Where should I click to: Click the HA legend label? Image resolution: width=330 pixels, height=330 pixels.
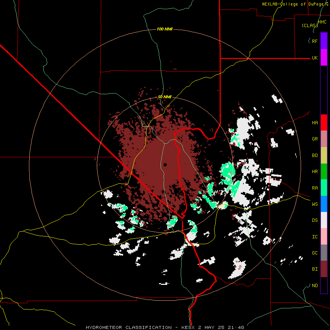click(315, 123)
